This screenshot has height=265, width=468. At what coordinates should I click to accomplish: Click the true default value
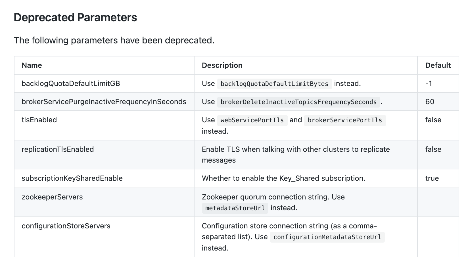click(x=432, y=178)
